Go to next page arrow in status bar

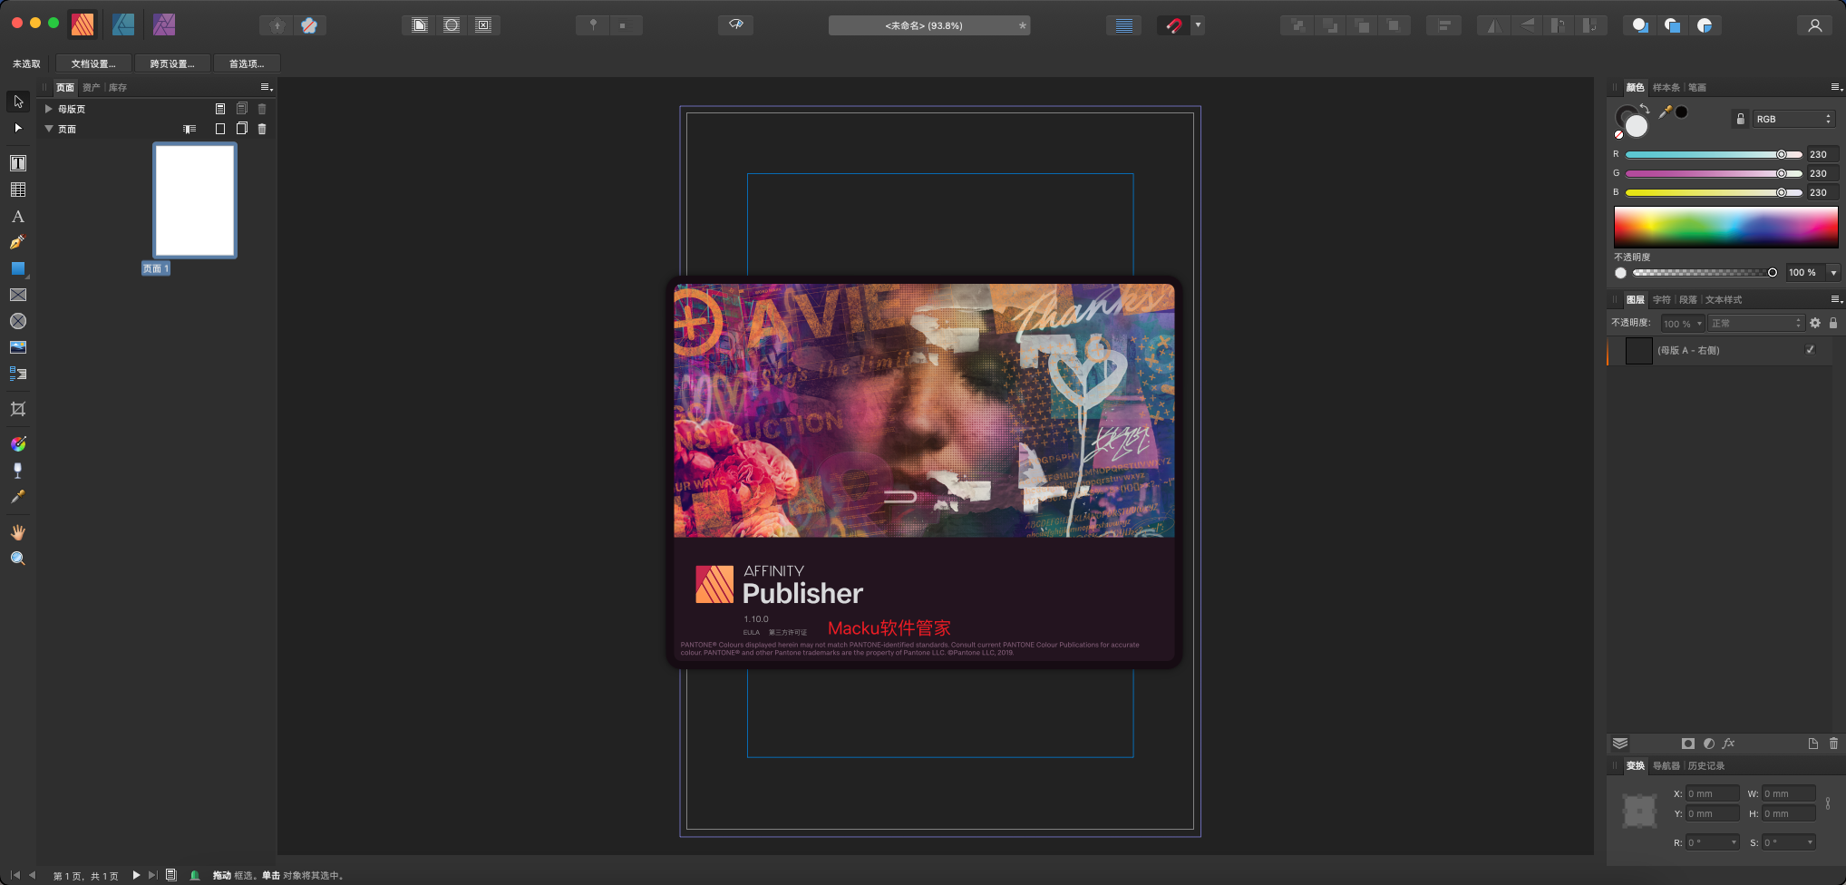pyautogui.click(x=136, y=875)
